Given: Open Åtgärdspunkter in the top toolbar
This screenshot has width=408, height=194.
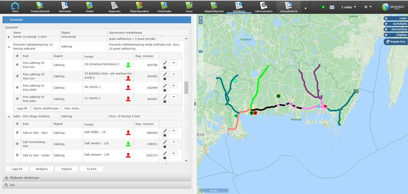Looking at the screenshot, I should coord(139,7).
